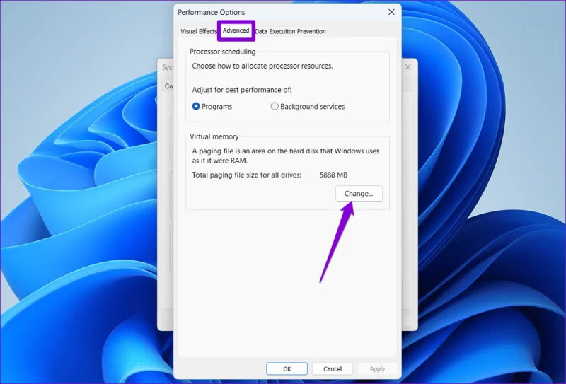Click the 5888 MB paging file value
This screenshot has height=384, width=566.
pos(333,175)
